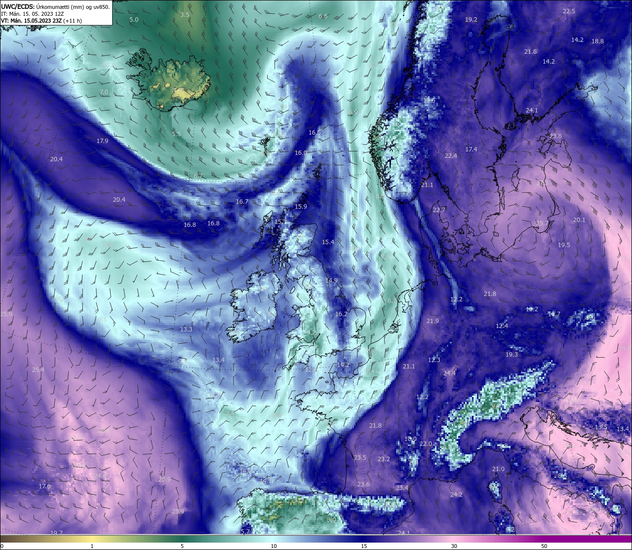Click the "5.0" value at the map's top left
Viewport: 632px width, 550px height.
[x=134, y=19]
